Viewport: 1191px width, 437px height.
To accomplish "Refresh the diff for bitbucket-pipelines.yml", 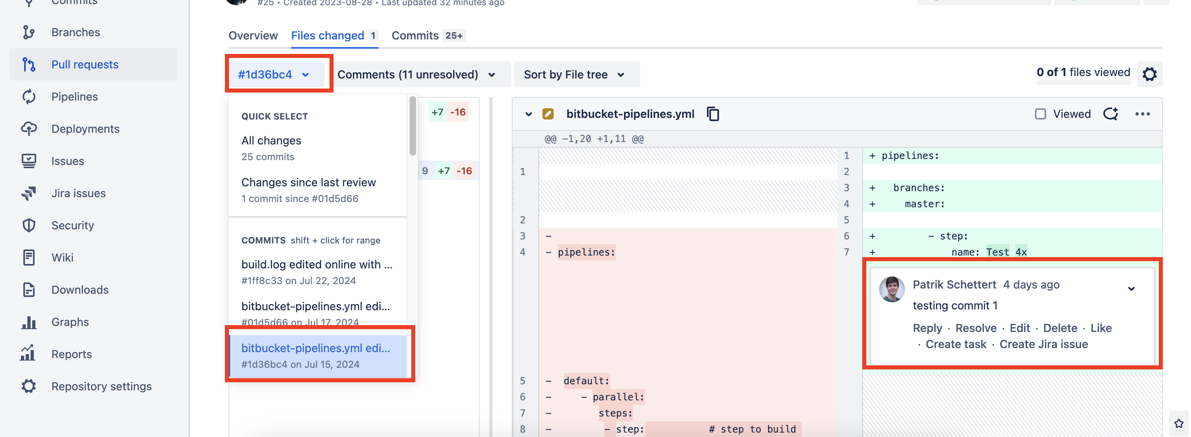I will (1111, 114).
